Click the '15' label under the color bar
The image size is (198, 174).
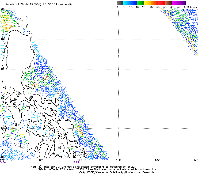pos(137,7)
